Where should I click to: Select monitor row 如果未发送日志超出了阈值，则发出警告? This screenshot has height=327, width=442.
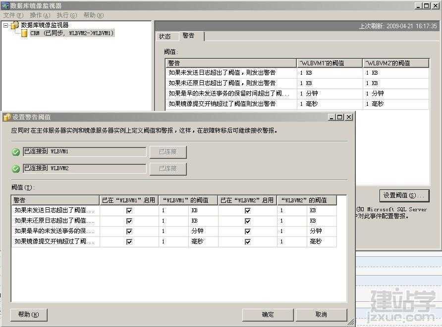coord(297,73)
